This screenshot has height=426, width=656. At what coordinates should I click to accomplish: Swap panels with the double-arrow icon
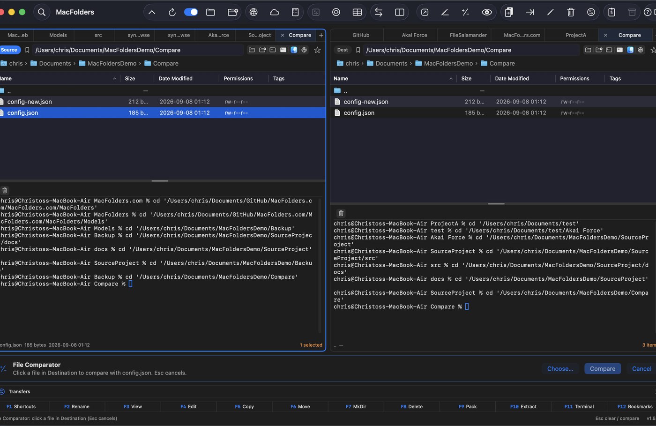coord(379,12)
